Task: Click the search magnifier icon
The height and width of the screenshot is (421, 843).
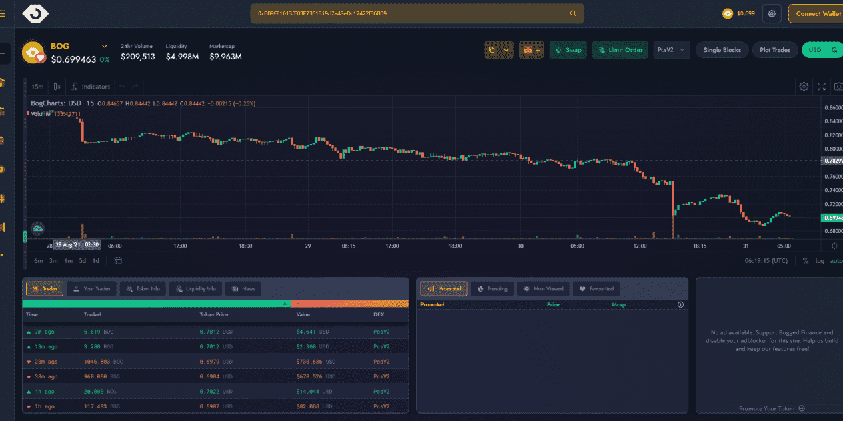Action: click(573, 13)
